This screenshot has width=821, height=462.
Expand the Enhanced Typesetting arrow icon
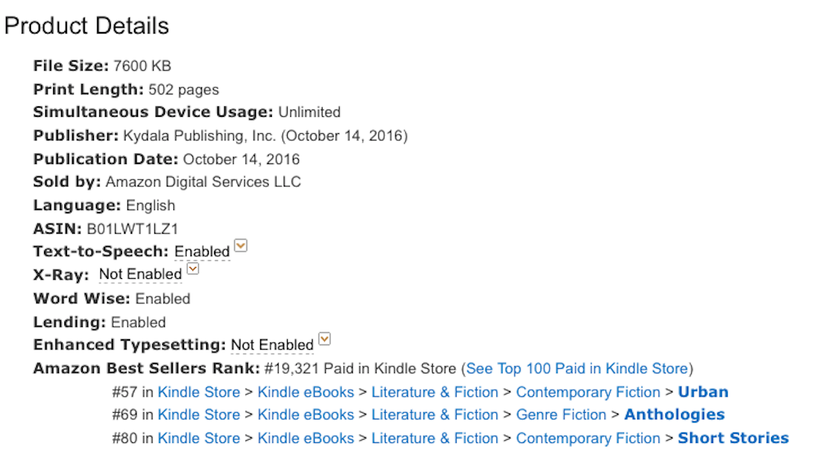(324, 339)
